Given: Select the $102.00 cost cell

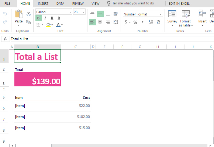Looking at the screenshot, I should pyautogui.click(x=76, y=117).
